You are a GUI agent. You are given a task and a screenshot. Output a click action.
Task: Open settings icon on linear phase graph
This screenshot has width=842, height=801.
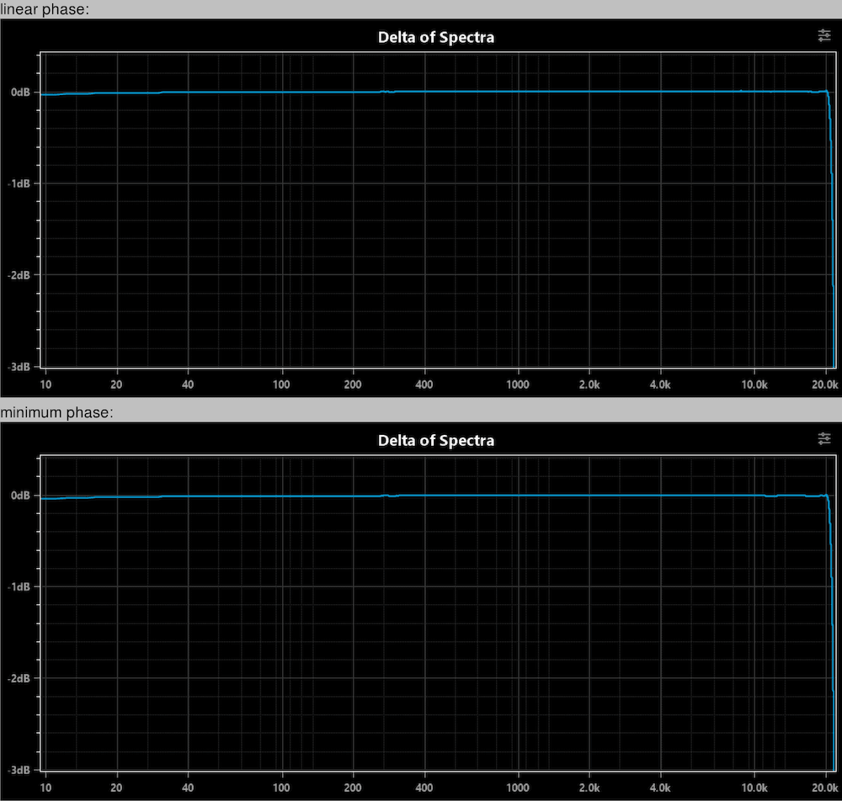(823, 36)
